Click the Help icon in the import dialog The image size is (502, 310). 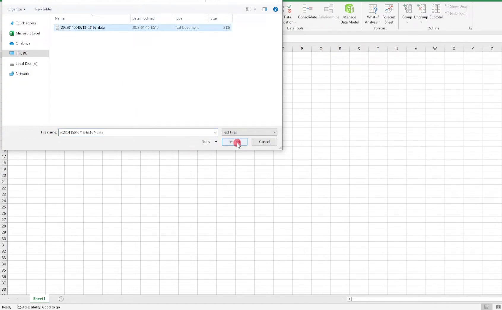point(275,9)
